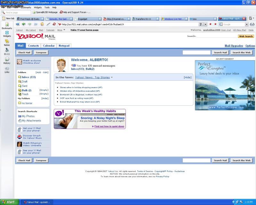This screenshot has width=256, height=205.
Task: Close the Engadget tab
Action: tap(100, 19)
